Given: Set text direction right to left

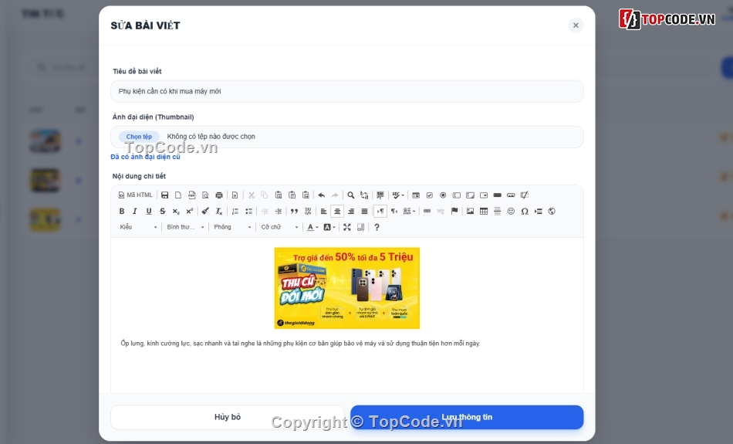Looking at the screenshot, I should tap(394, 211).
